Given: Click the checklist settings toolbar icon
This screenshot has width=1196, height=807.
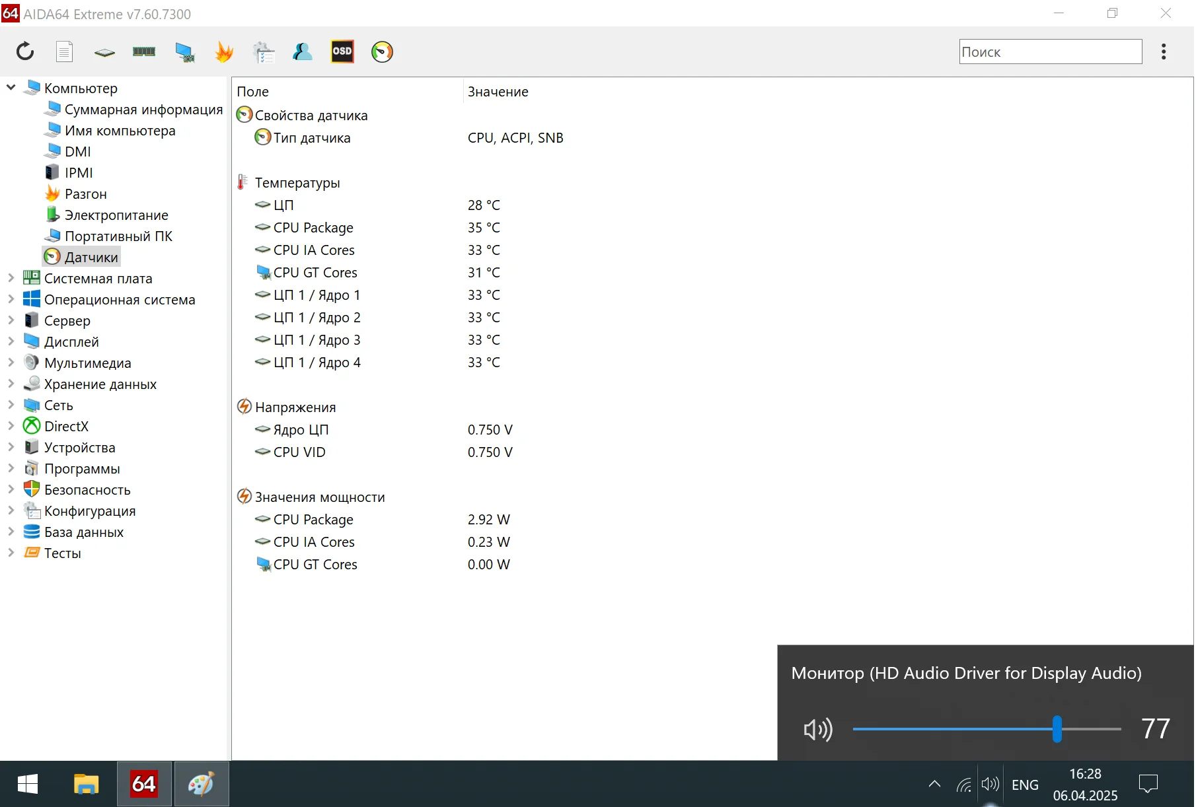Looking at the screenshot, I should tap(264, 52).
